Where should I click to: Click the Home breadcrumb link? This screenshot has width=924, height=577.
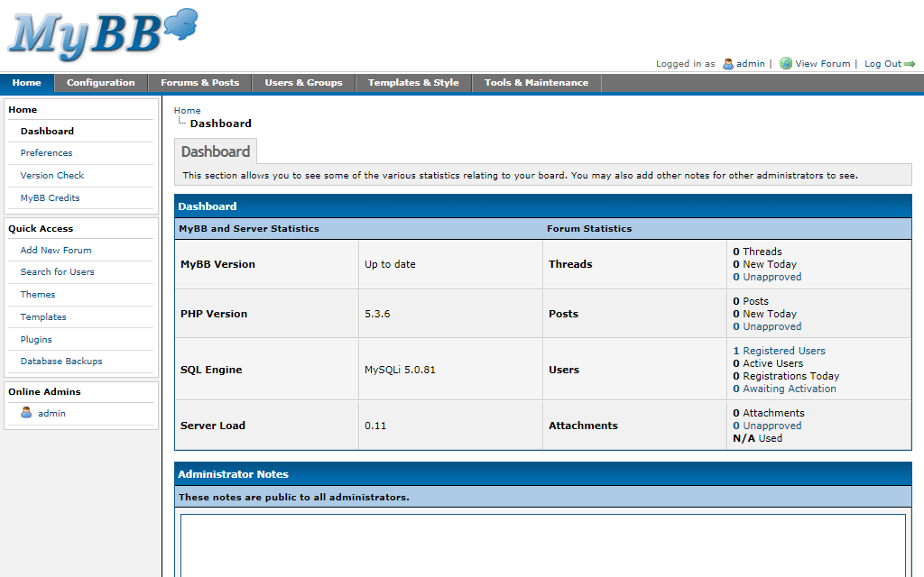[187, 111]
